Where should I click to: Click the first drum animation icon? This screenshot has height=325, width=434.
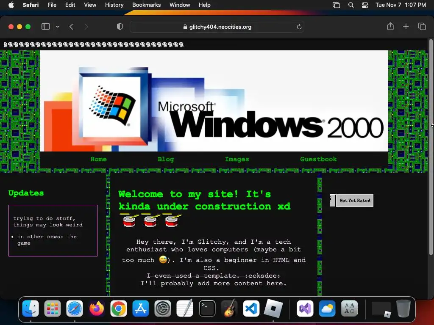tap(129, 220)
